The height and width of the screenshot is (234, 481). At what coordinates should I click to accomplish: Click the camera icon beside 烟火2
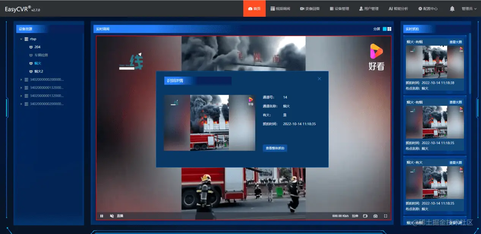[x=31, y=71]
